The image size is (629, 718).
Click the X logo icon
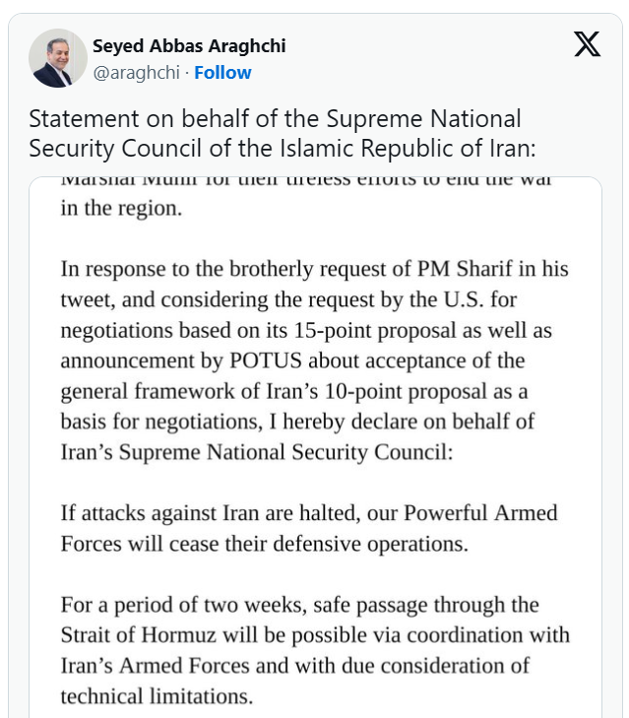[x=587, y=44]
